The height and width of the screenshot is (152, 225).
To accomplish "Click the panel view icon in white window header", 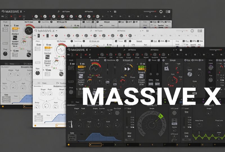I will (200, 31).
